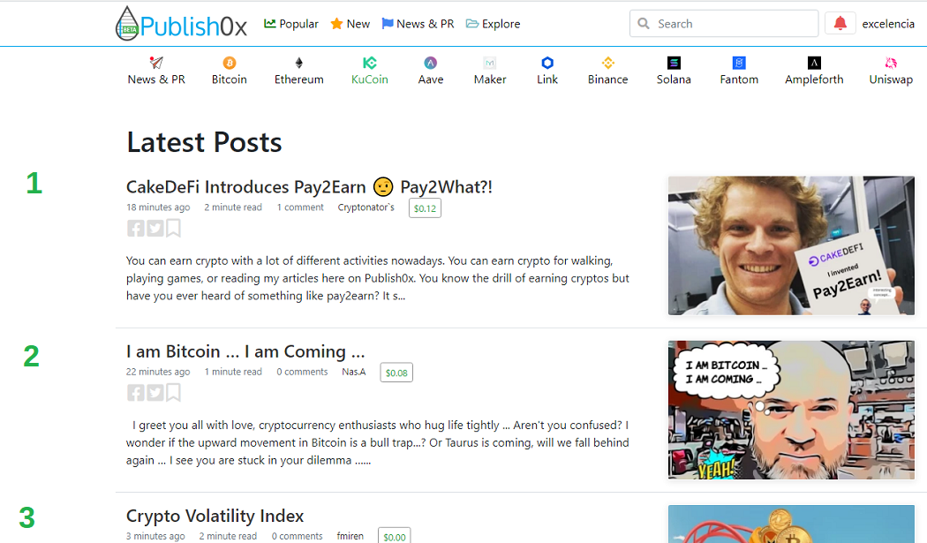Go to News & PR in top navigation
The height and width of the screenshot is (543, 927).
click(x=418, y=24)
